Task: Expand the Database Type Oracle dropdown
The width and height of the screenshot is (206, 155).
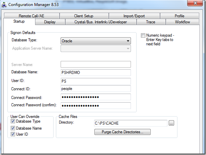Action: 96,41
